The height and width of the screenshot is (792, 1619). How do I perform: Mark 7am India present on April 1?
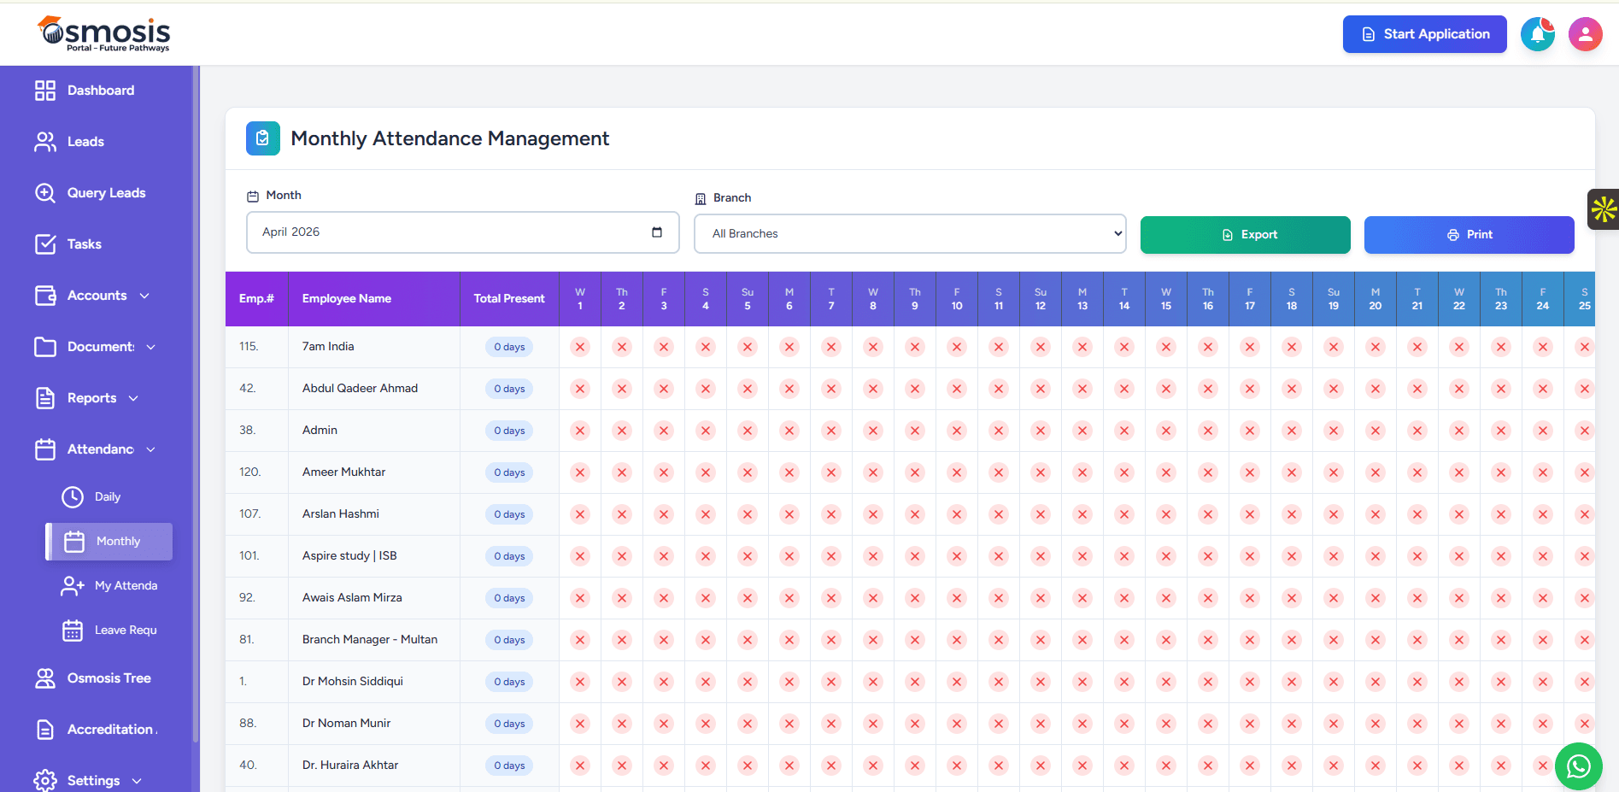579,347
